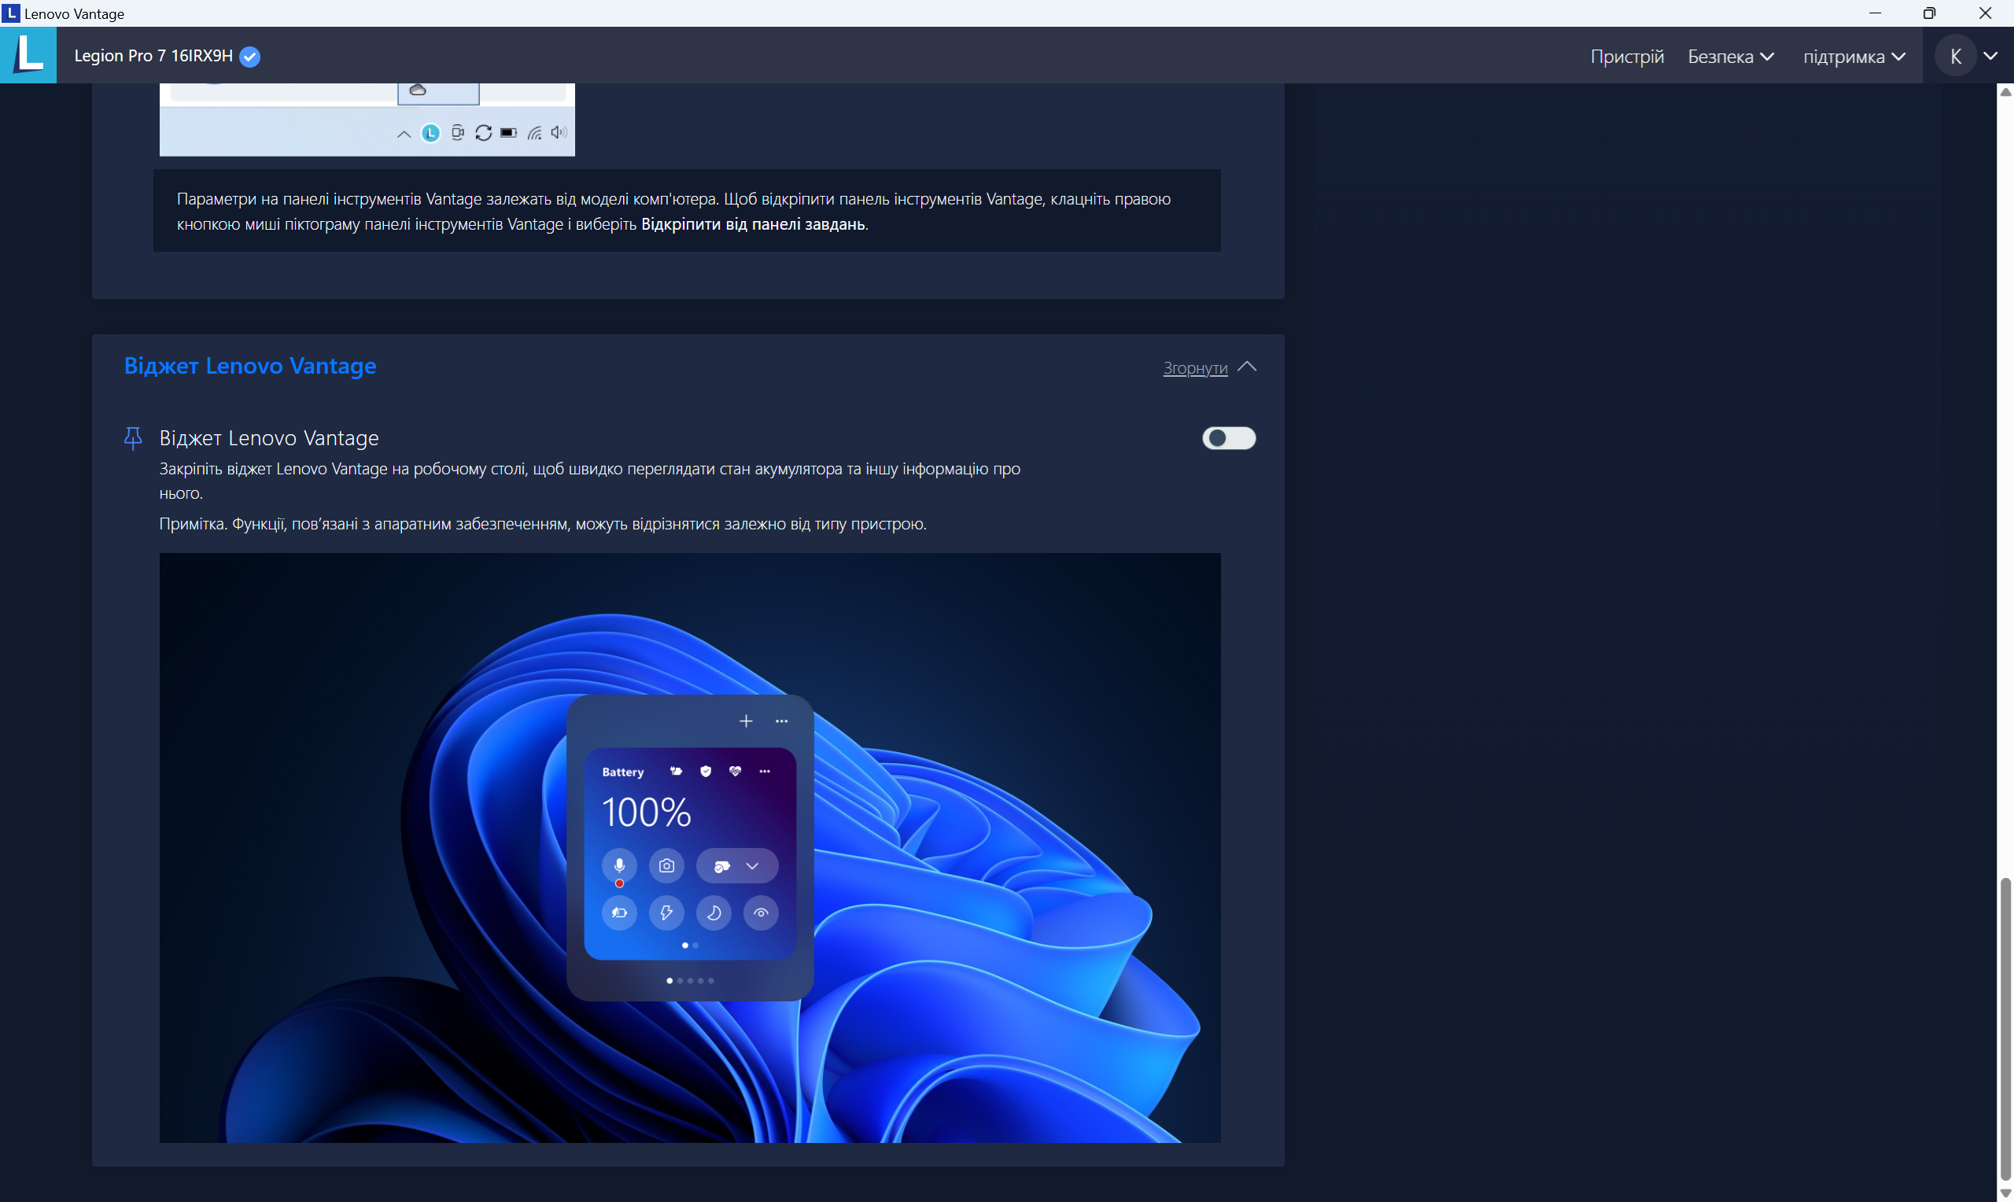This screenshot has width=2014, height=1202.
Task: Click the scroll-up arrow of the scrollbar
Action: pyautogui.click(x=2005, y=92)
